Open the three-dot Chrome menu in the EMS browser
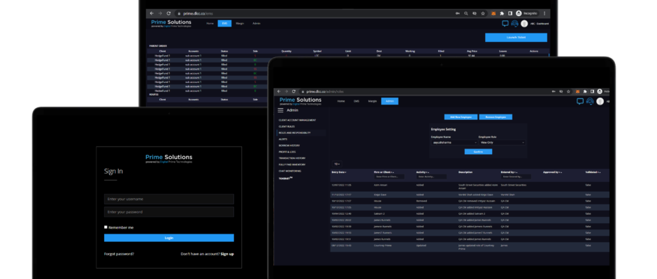 pos(544,13)
